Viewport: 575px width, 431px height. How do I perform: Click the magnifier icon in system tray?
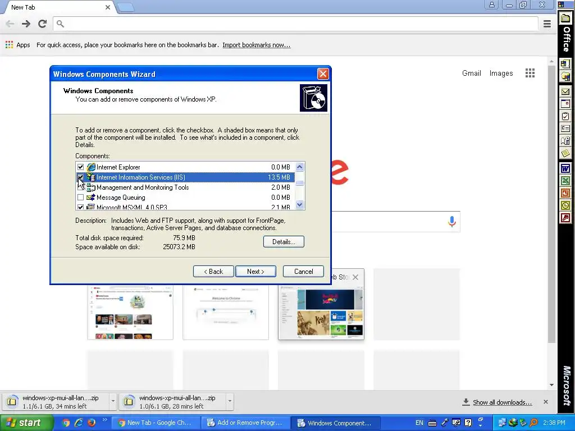[x=533, y=423]
